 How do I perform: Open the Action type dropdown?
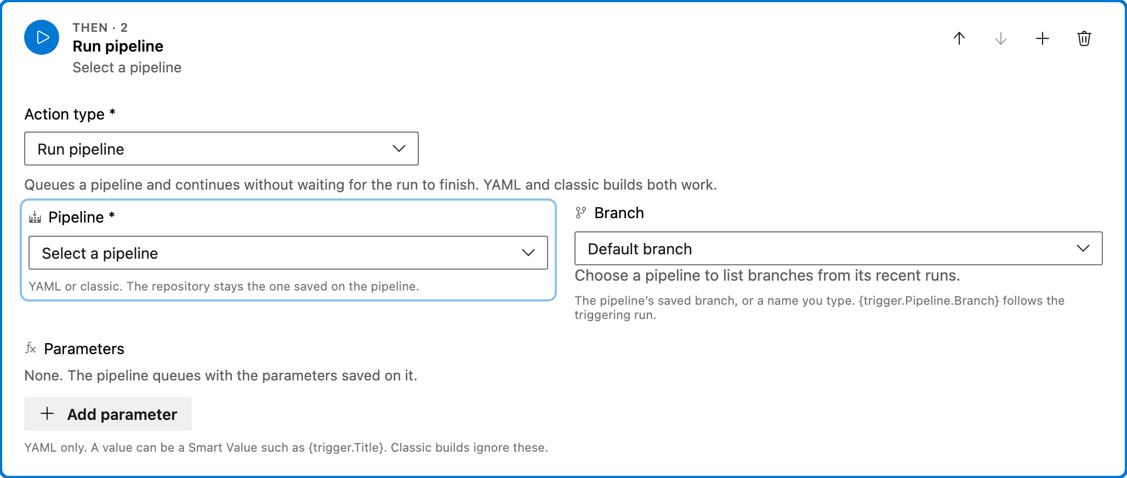[x=221, y=149]
